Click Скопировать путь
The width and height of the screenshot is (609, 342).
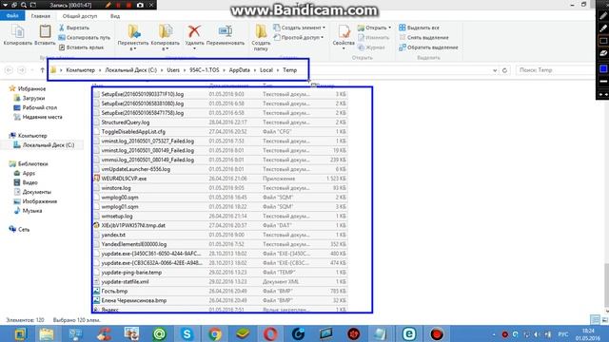point(84,38)
